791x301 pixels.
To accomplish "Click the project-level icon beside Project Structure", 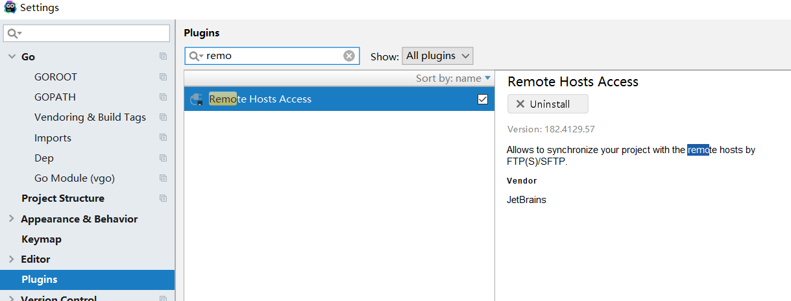I will click(163, 199).
